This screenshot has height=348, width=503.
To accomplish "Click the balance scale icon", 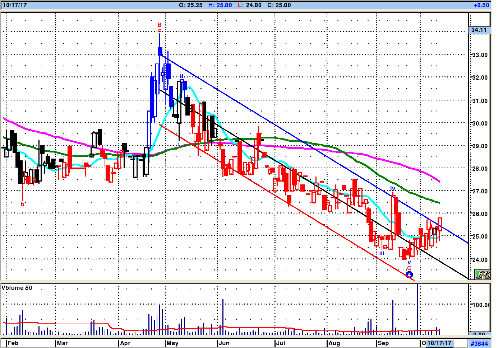I will coord(482,274).
